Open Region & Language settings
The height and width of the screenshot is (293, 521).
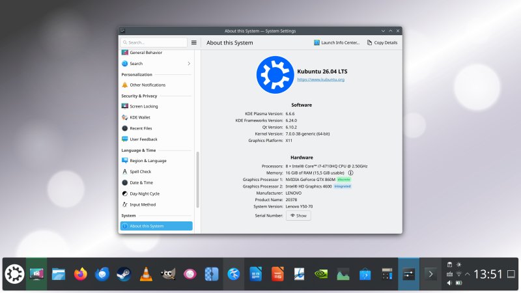point(156,161)
